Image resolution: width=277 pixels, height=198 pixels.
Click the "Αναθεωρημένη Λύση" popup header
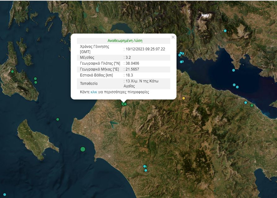coord(125,41)
